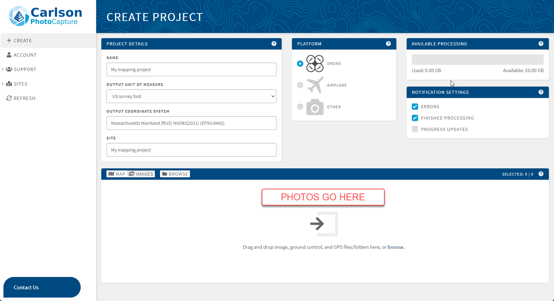Click the browse link in drop area
This screenshot has height=301, width=554.
395,247
